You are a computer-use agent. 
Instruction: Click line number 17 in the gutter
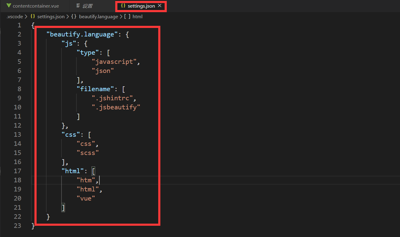coord(17,171)
